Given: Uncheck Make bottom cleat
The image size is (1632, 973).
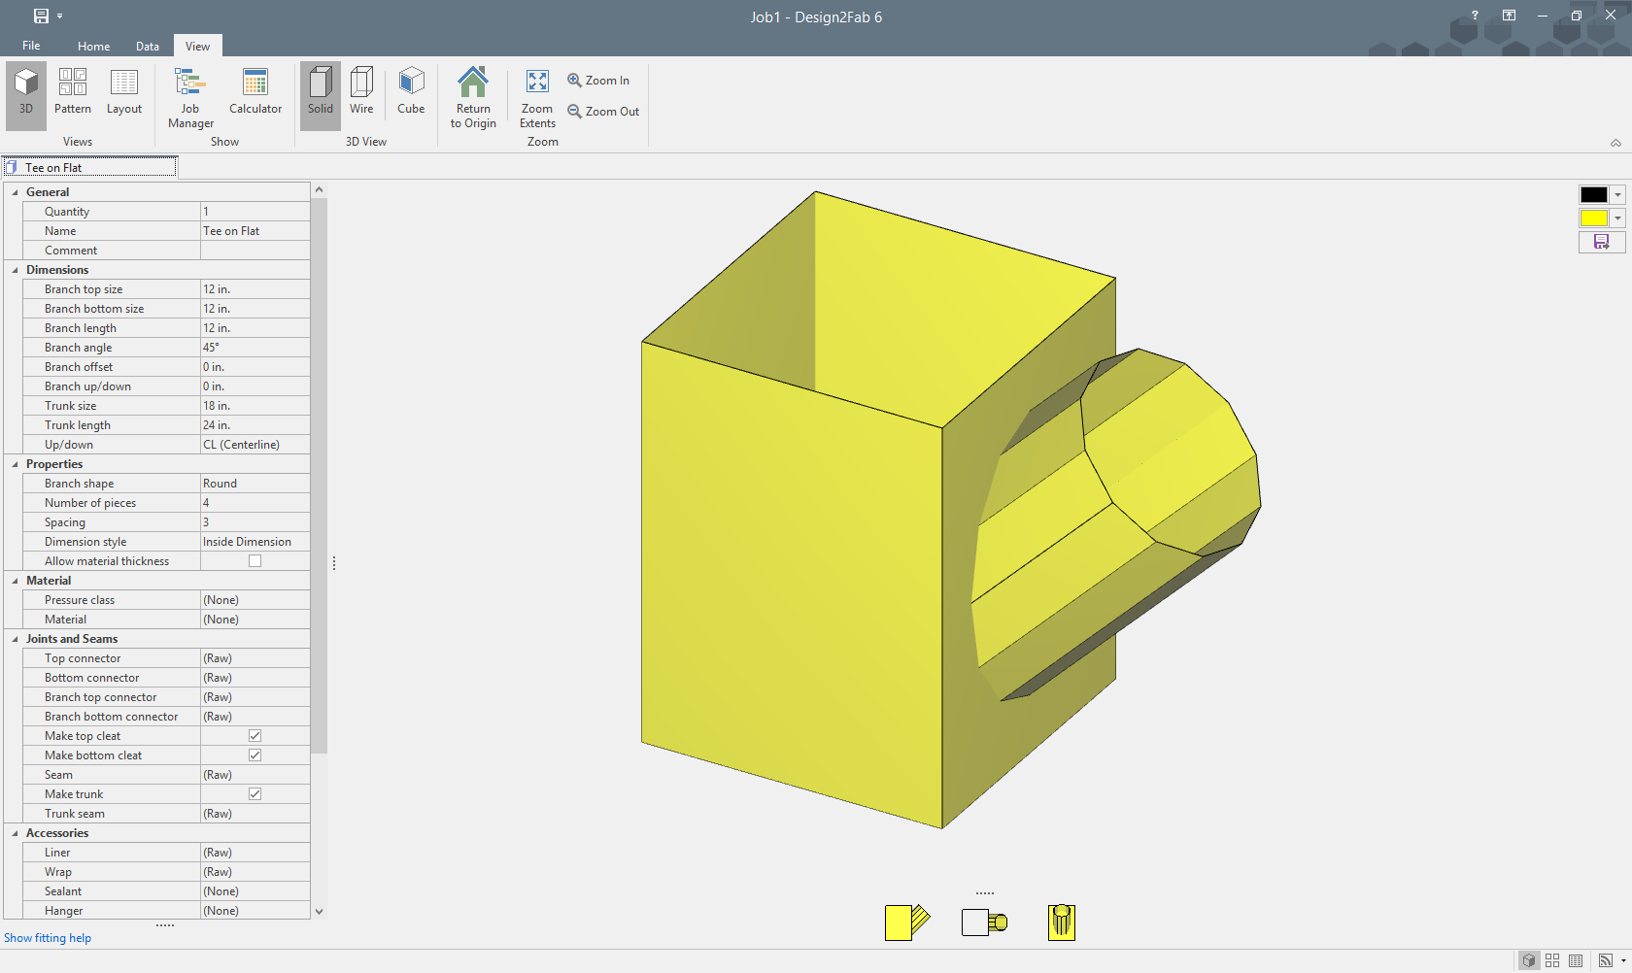Looking at the screenshot, I should coord(255,755).
